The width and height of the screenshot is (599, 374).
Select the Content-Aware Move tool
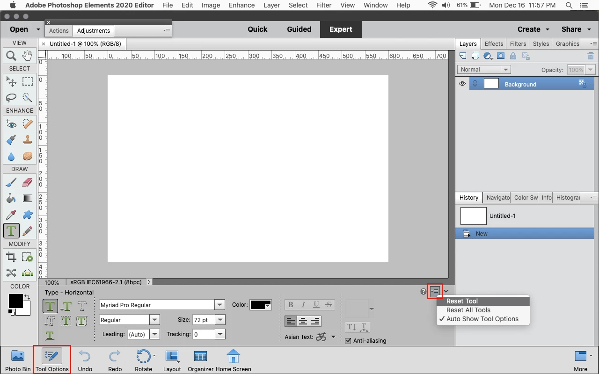[11, 273]
